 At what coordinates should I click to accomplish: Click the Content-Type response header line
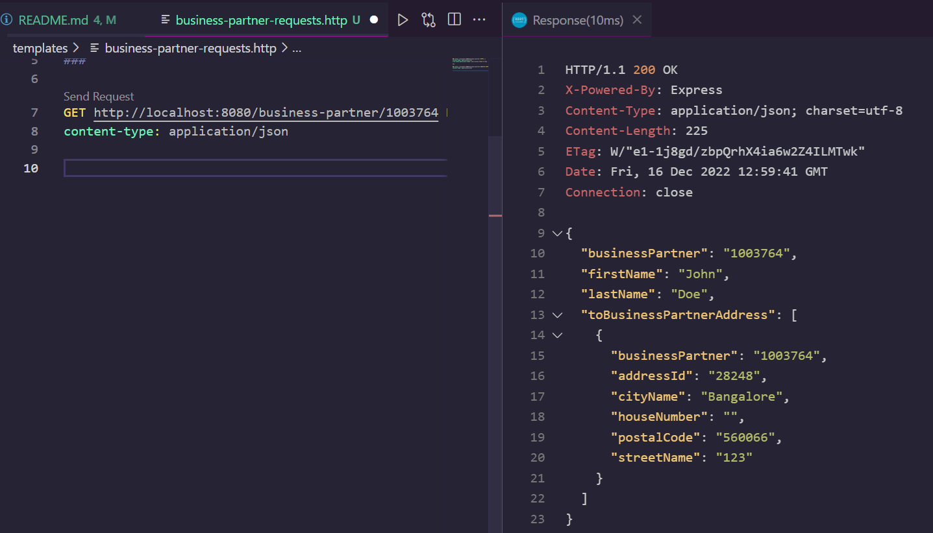(x=734, y=111)
